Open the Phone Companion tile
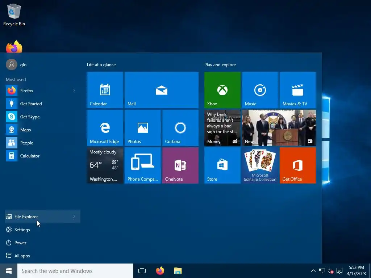Screen dimensions: 371x278 tap(142, 165)
